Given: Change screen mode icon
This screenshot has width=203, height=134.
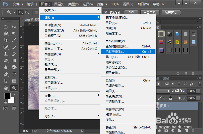Looking at the screenshot, I should tap(14, 108).
